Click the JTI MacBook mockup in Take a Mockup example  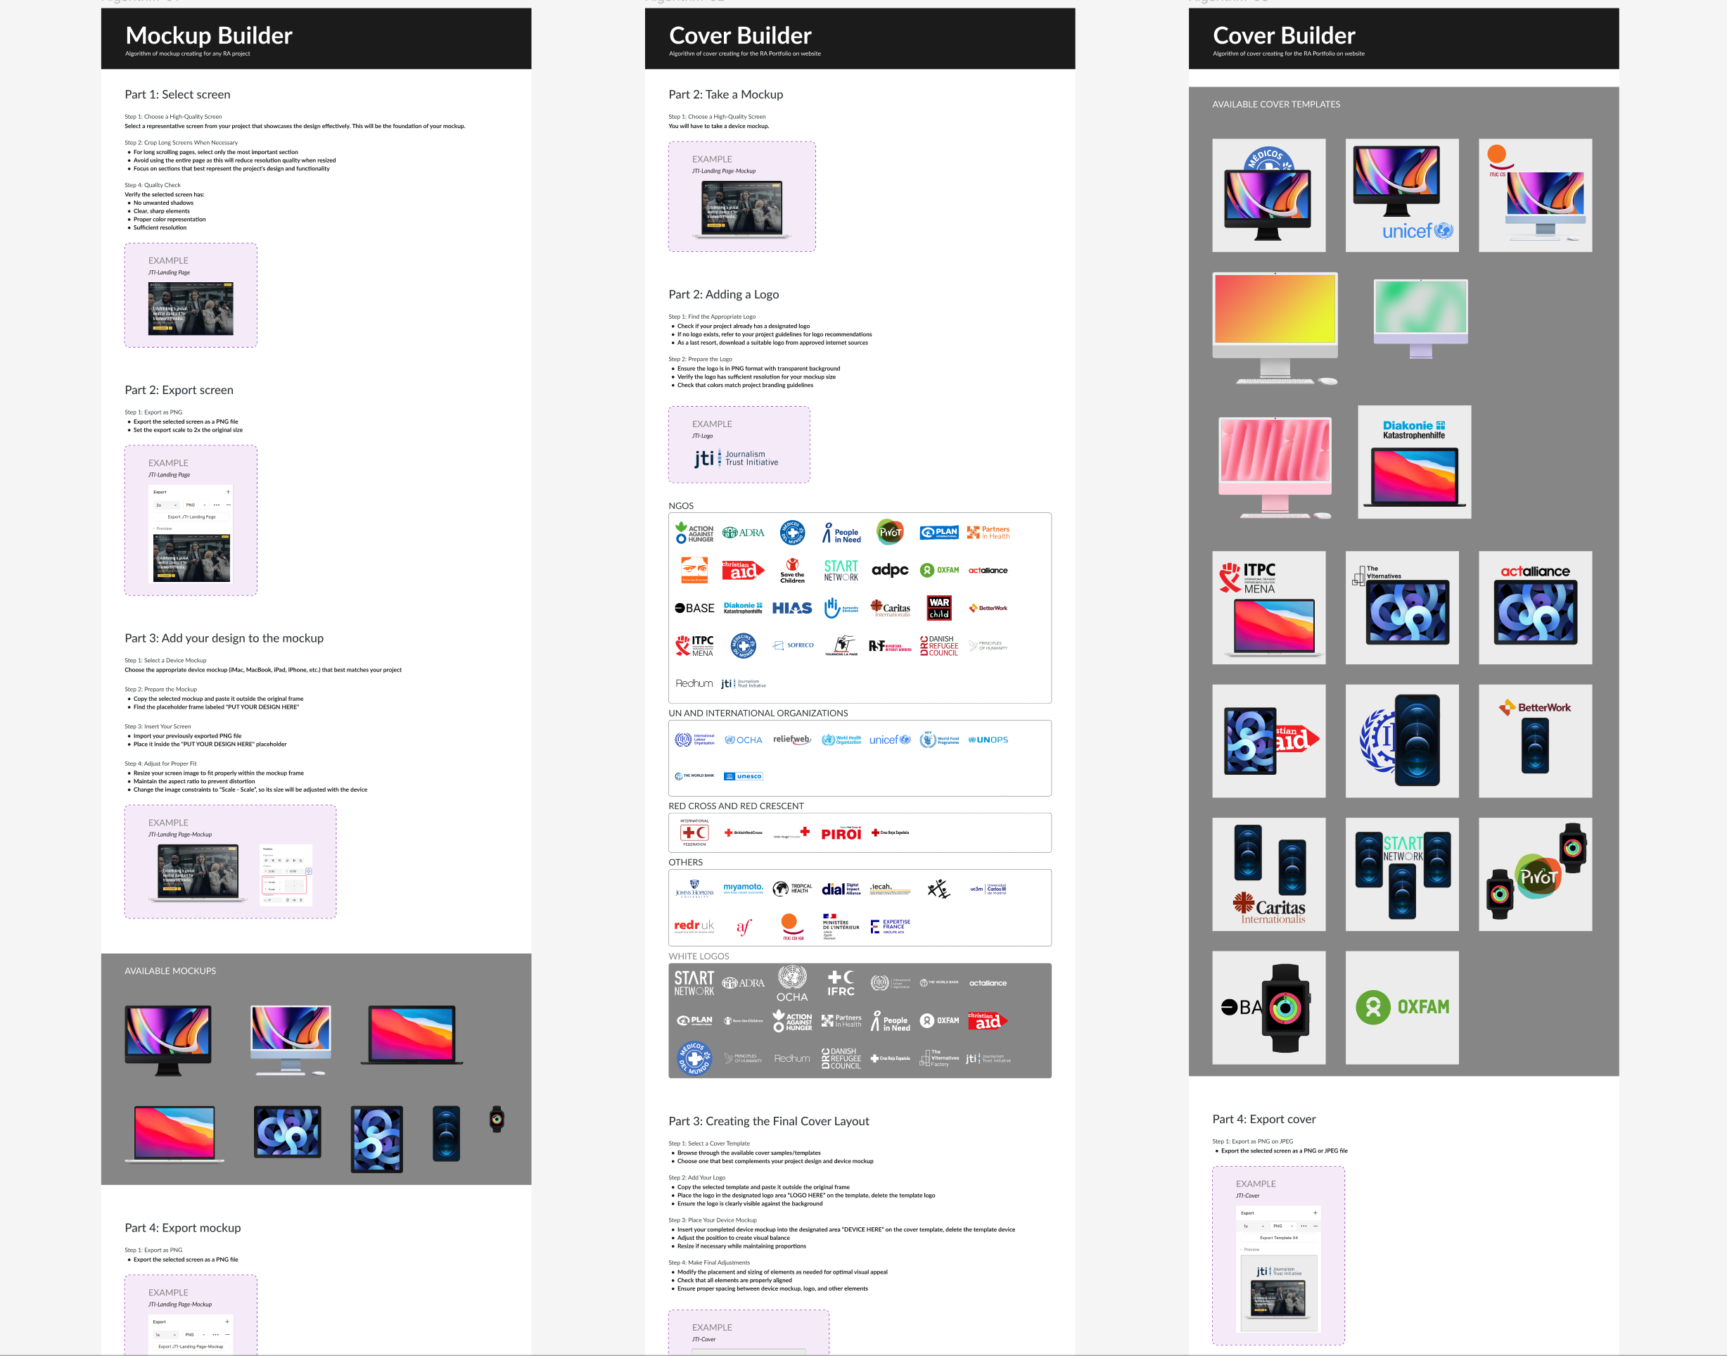(742, 209)
